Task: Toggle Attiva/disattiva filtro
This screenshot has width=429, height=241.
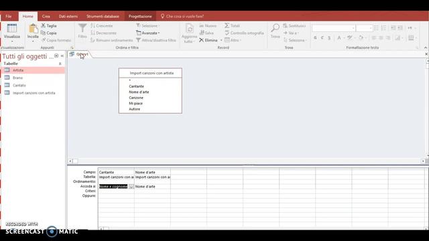Action: pyautogui.click(x=156, y=40)
